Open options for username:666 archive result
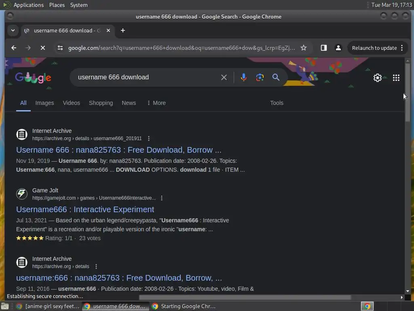Image resolution: width=414 pixels, height=311 pixels. pyautogui.click(x=96, y=266)
